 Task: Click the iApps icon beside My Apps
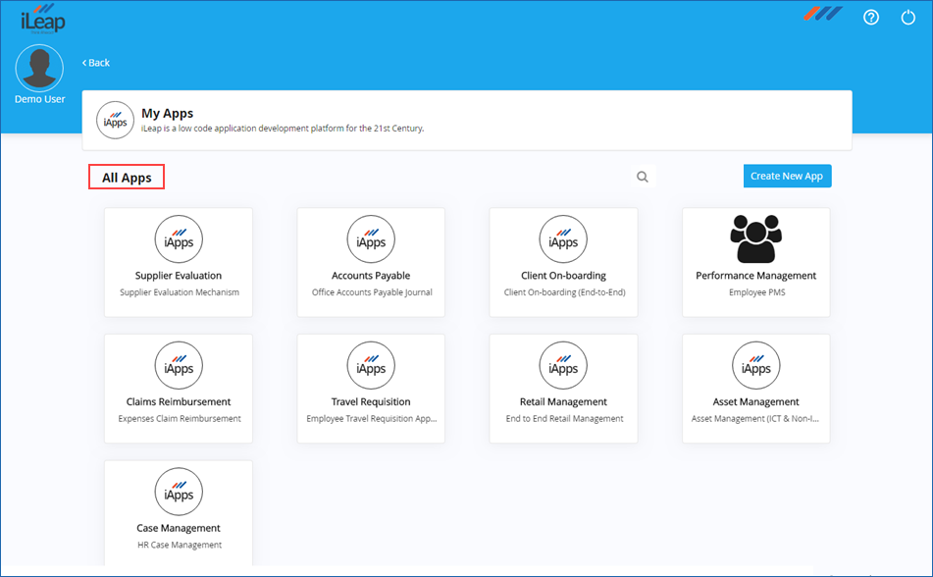pyautogui.click(x=116, y=121)
